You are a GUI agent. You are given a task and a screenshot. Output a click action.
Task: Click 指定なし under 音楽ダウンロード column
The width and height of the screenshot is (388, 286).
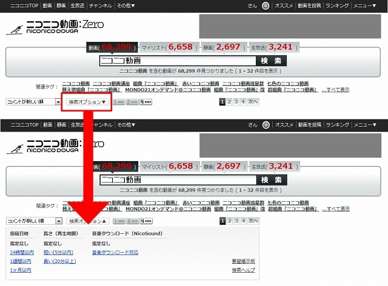pos(101,244)
